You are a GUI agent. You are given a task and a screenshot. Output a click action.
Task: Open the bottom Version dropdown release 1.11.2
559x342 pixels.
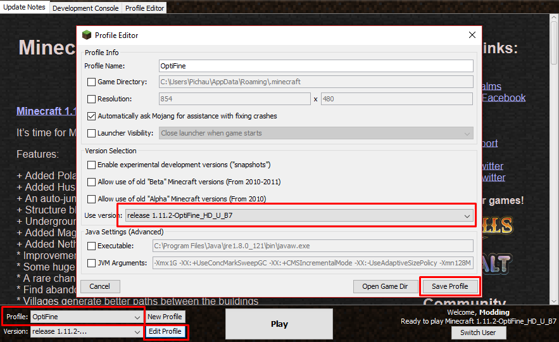pyautogui.click(x=86, y=332)
